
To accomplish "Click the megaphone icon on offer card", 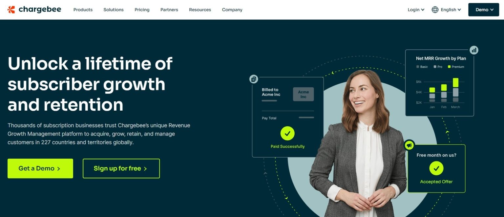I will pos(409,145).
